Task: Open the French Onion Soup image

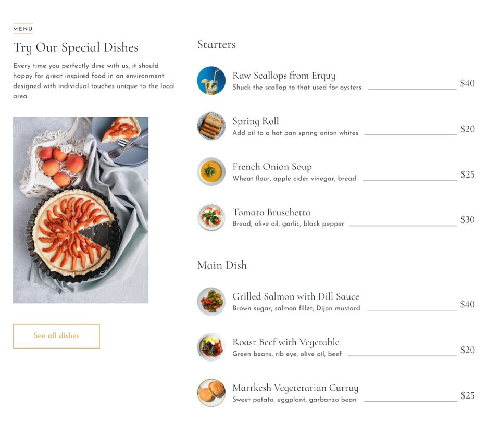Action: click(x=211, y=172)
